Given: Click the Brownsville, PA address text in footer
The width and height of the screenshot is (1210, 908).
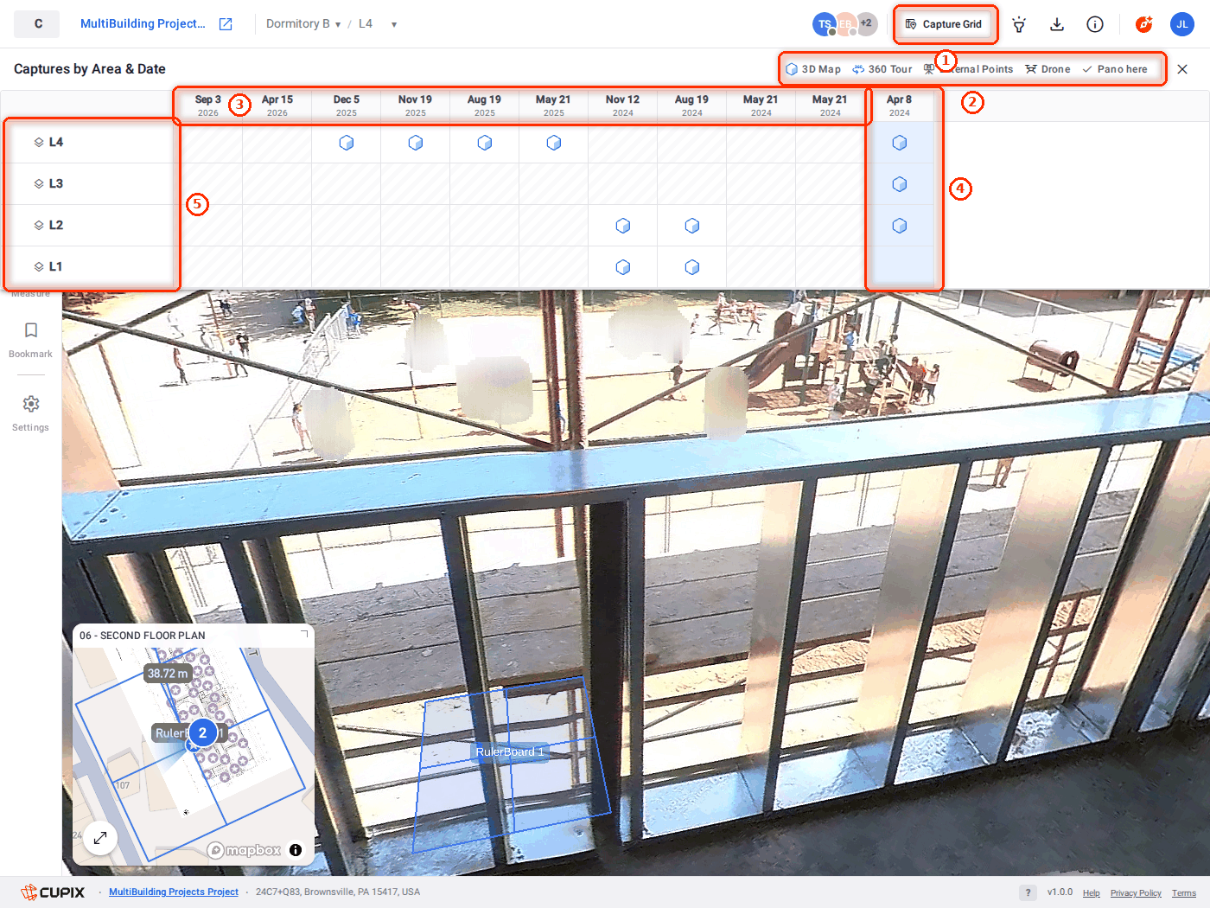Looking at the screenshot, I should point(338,892).
